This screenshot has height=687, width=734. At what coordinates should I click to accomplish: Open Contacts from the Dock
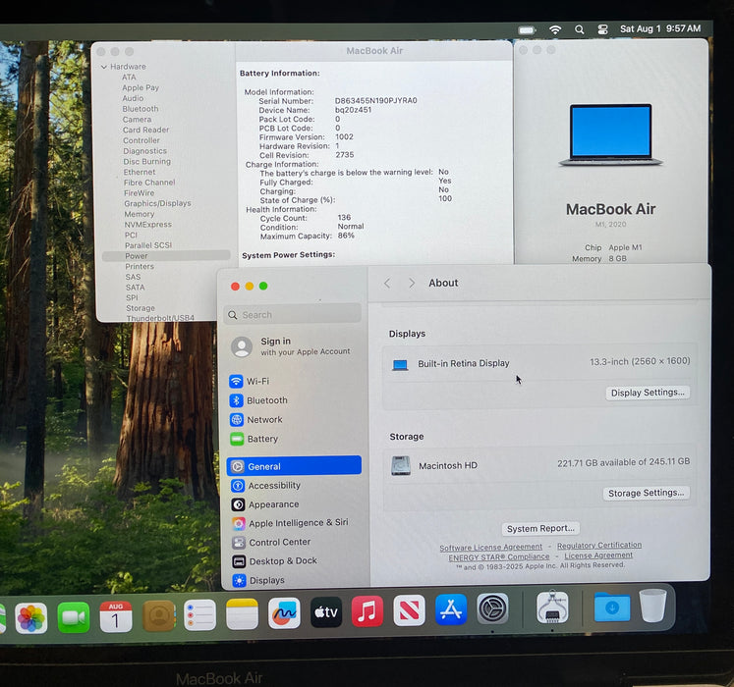point(159,616)
